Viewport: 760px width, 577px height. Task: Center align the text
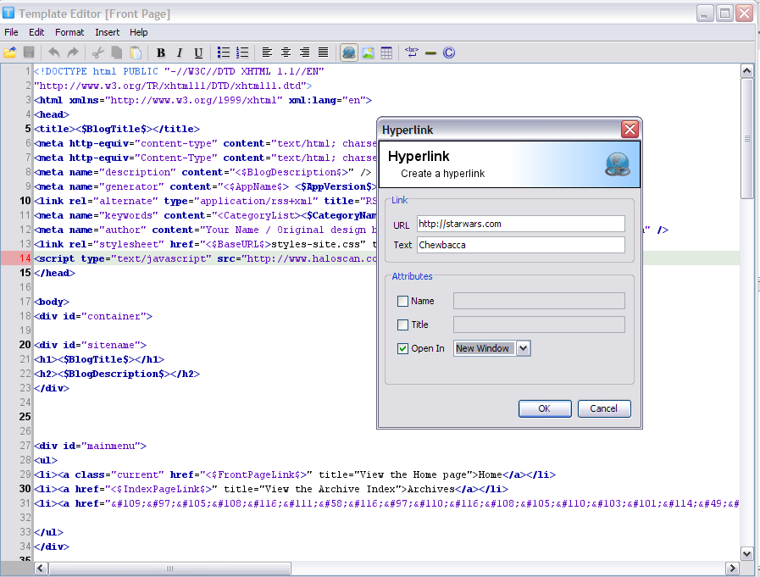point(286,53)
